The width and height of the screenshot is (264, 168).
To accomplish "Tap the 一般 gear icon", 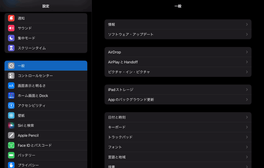I will (x=11, y=66).
